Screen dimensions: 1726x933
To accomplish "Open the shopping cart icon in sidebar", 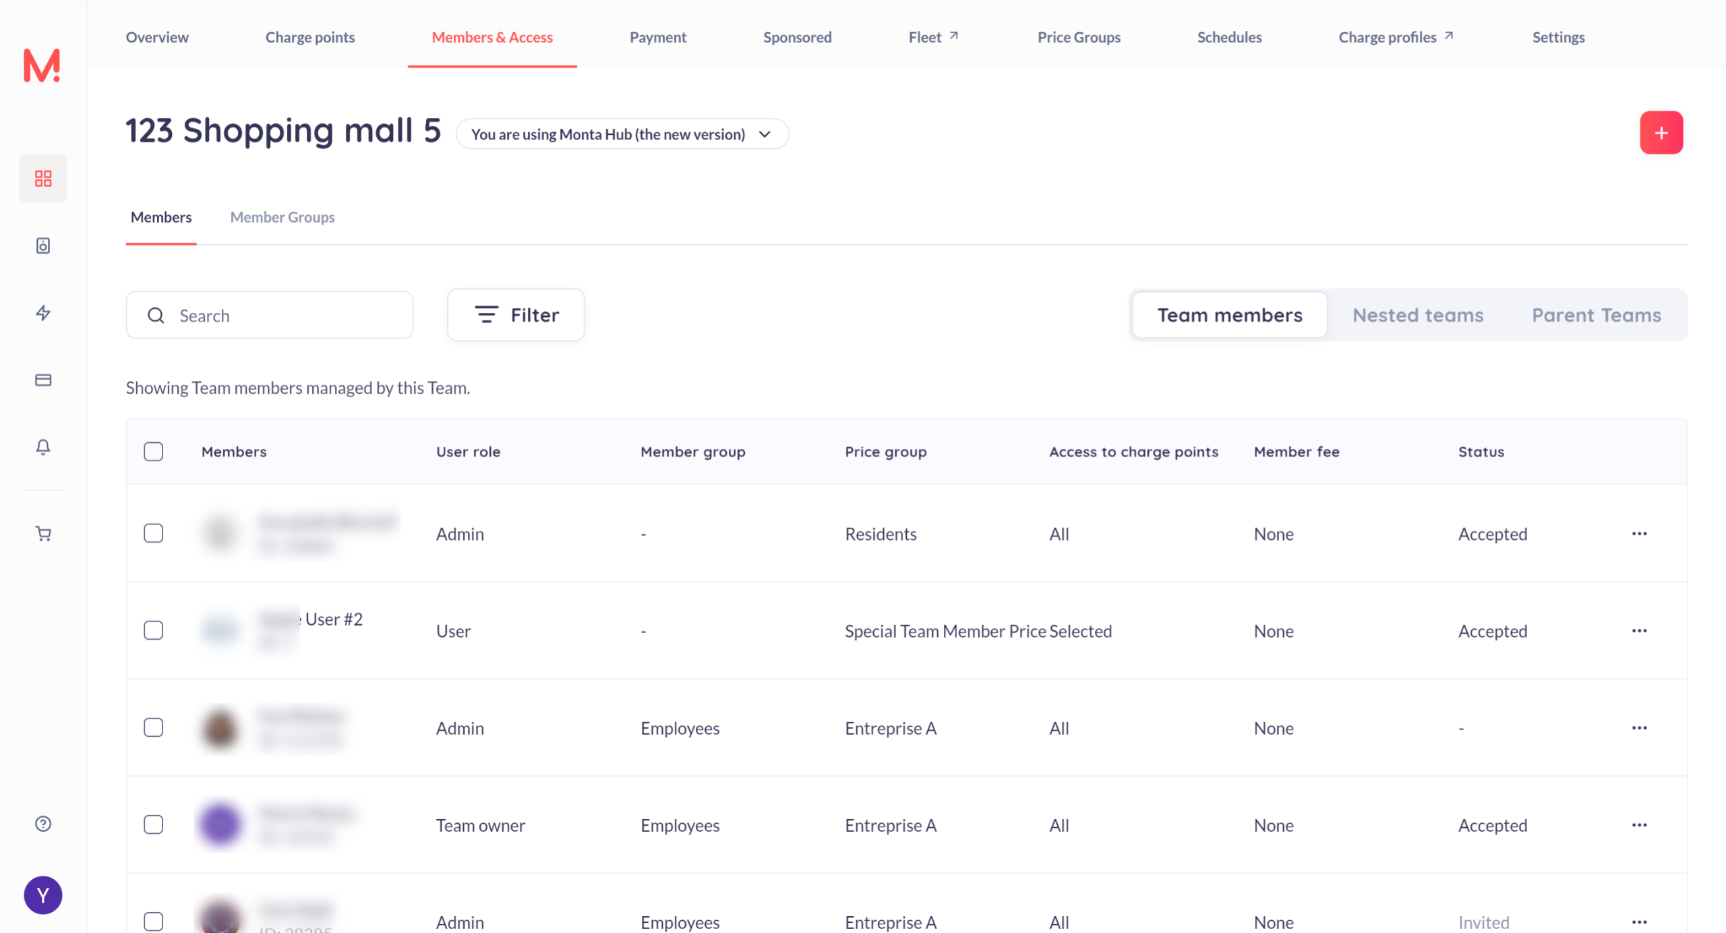I will click(x=43, y=534).
